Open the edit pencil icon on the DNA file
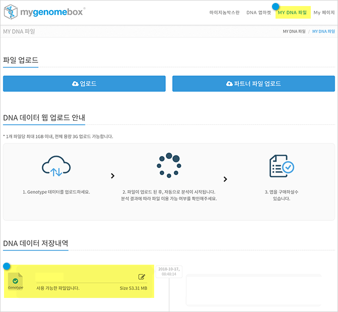Screen dimensions: 338x312 142,277
